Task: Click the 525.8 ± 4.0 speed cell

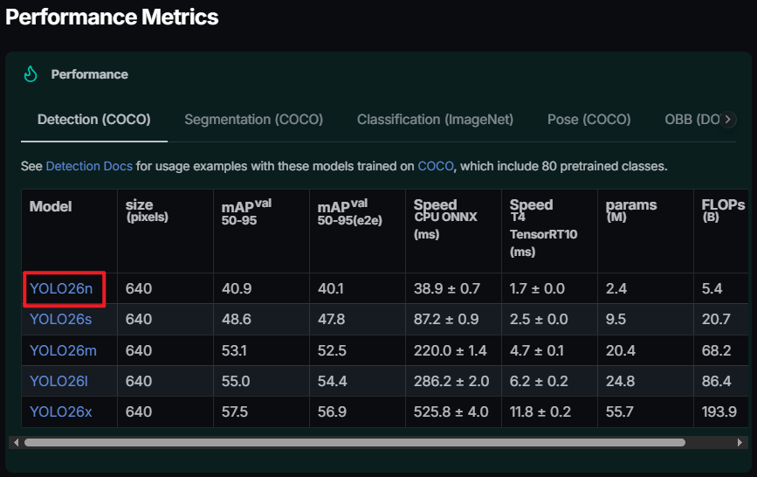Action: [451, 411]
